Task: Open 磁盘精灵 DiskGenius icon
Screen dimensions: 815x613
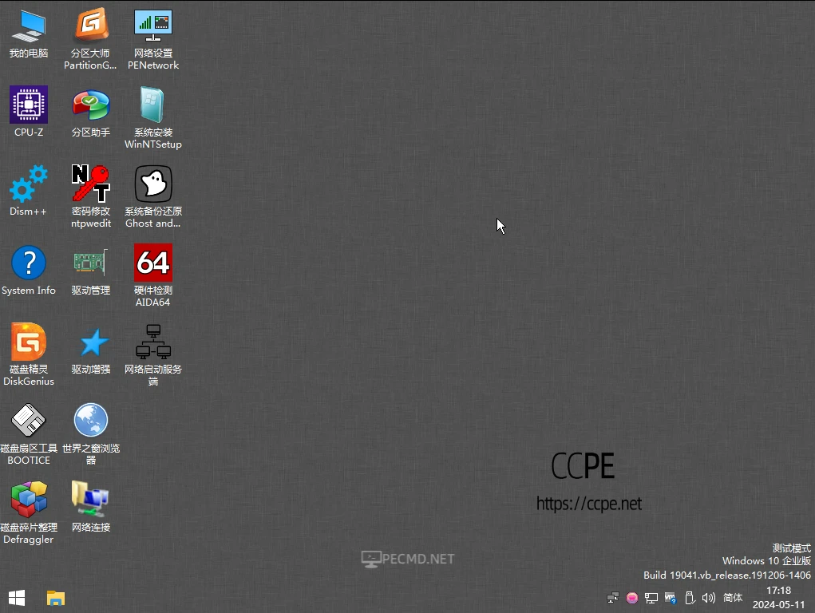Action: click(x=29, y=354)
